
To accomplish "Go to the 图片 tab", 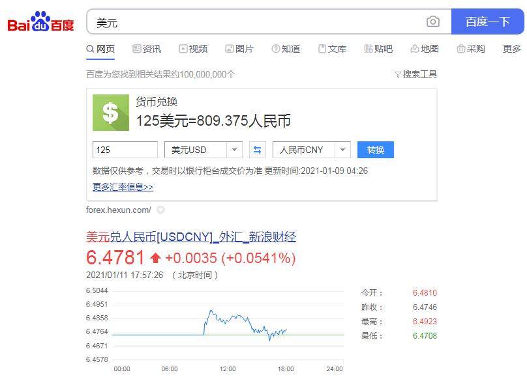I will coord(239,49).
